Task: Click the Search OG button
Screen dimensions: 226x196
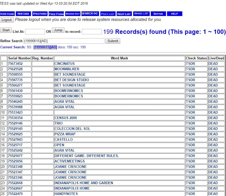Action: (x=90, y=14)
